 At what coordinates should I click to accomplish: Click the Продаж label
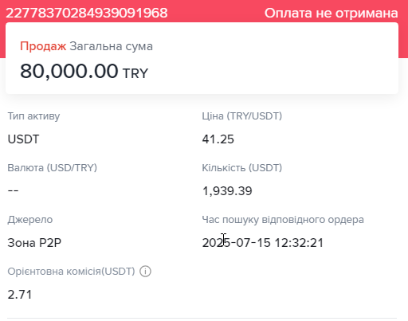tap(43, 46)
